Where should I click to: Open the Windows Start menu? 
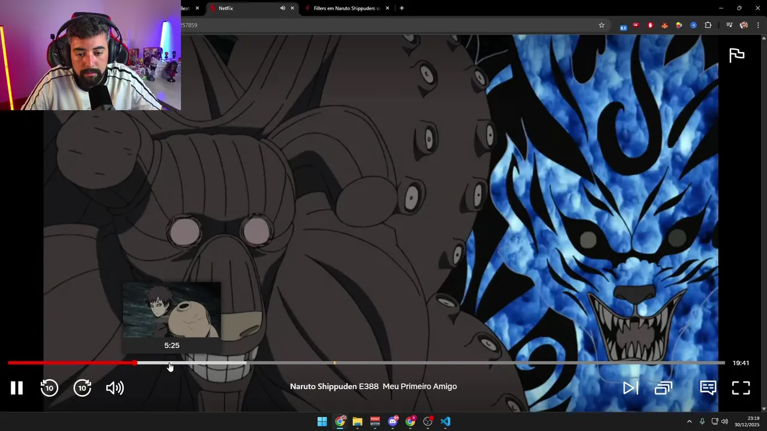click(x=322, y=421)
